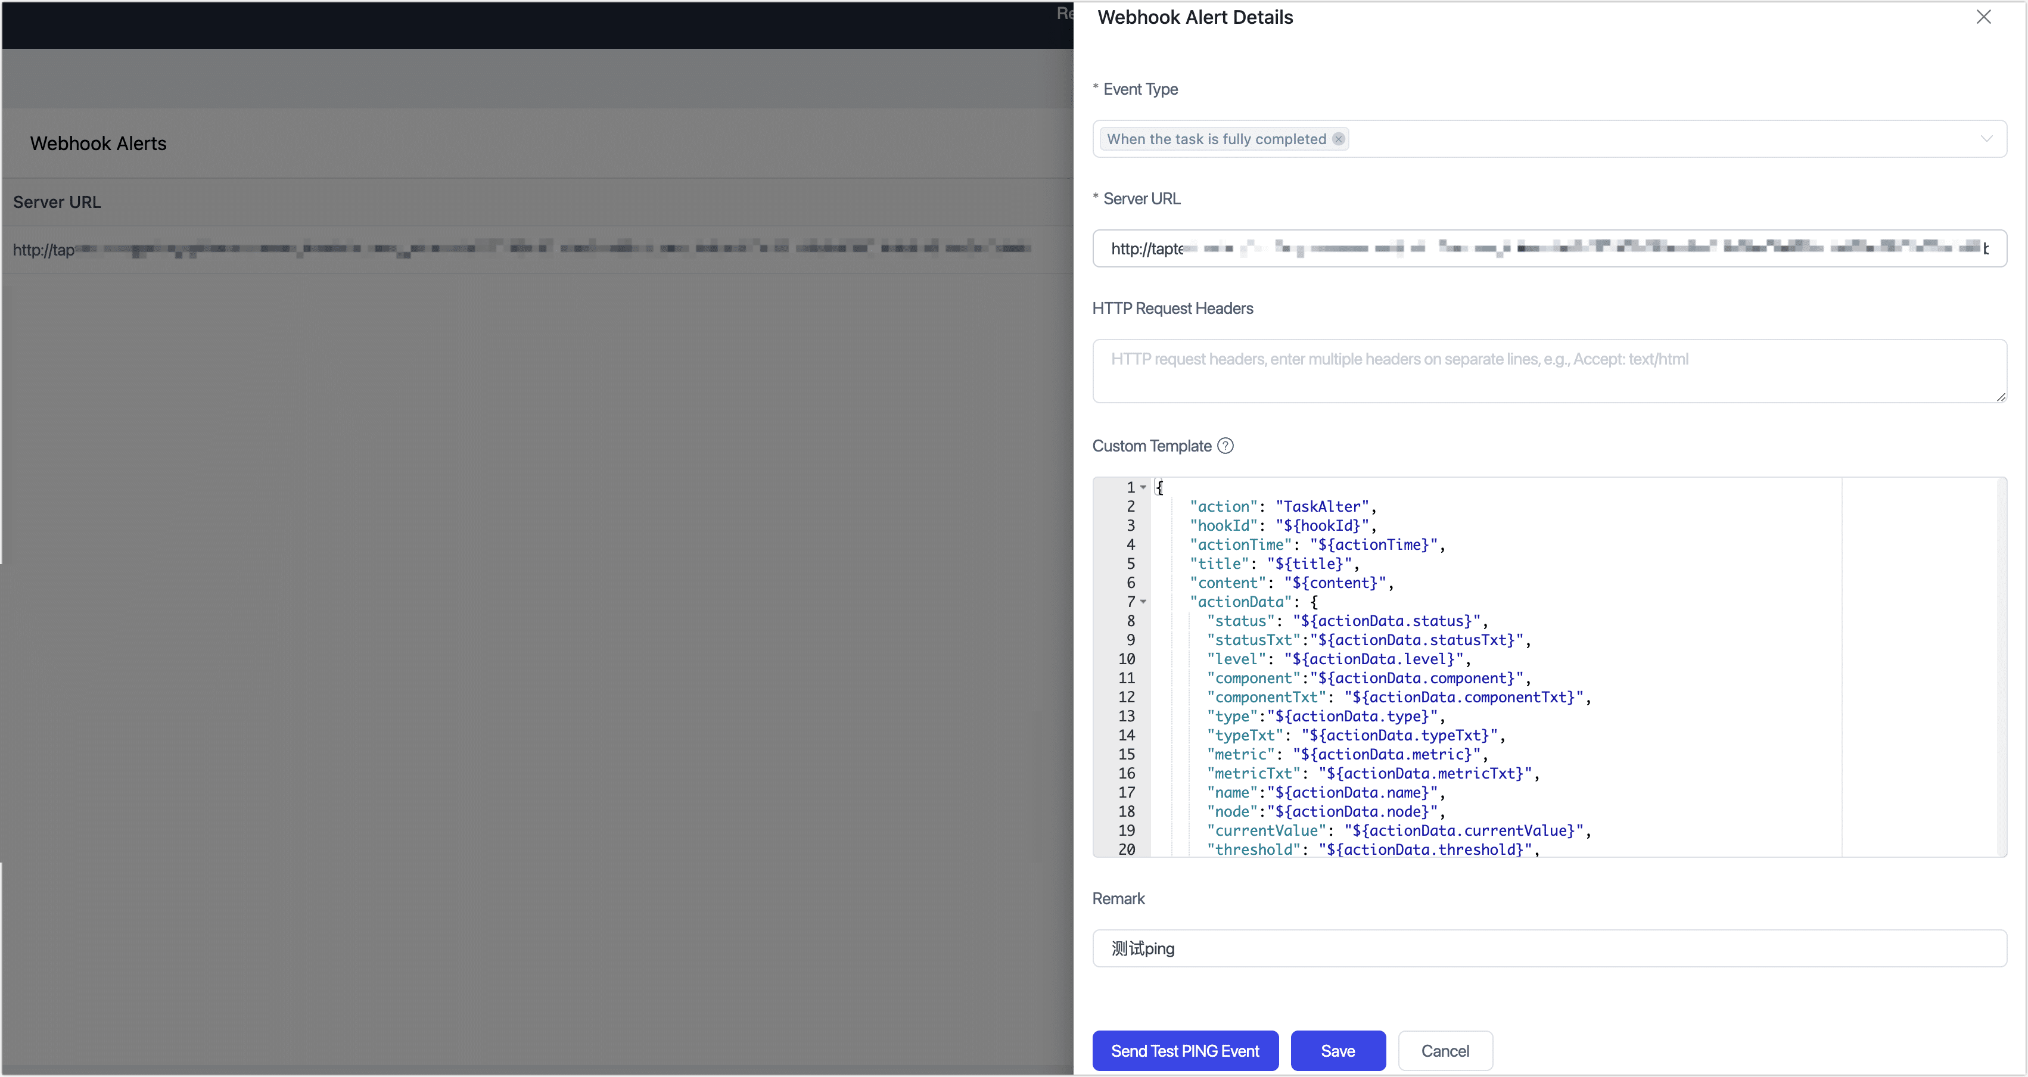Click the "${title}" placeholder in the template
The width and height of the screenshot is (2028, 1077).
1311,563
